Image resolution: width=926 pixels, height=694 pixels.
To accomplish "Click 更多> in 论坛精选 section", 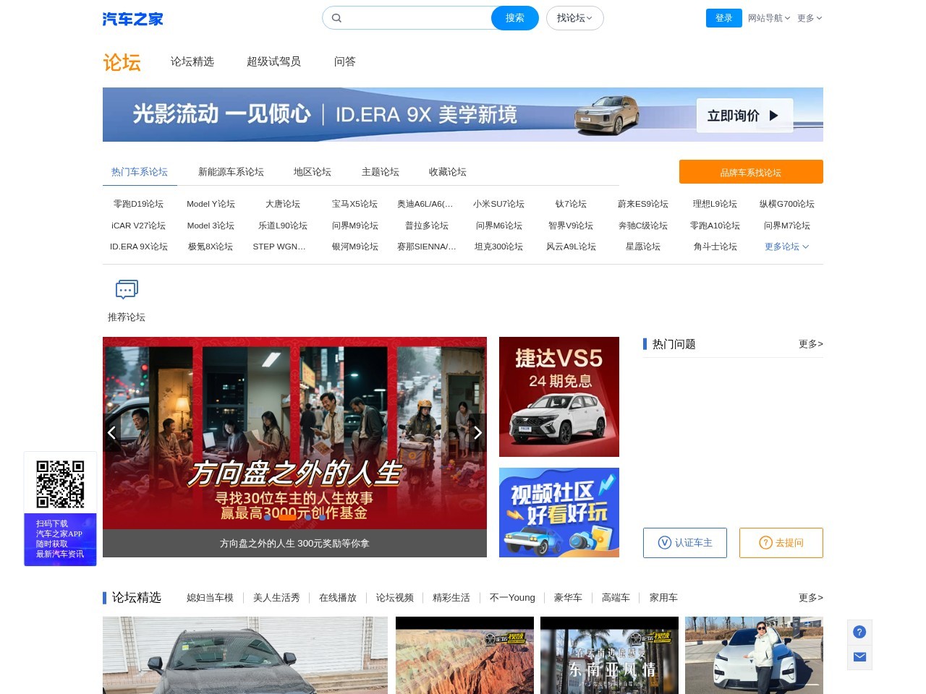I will (x=811, y=598).
